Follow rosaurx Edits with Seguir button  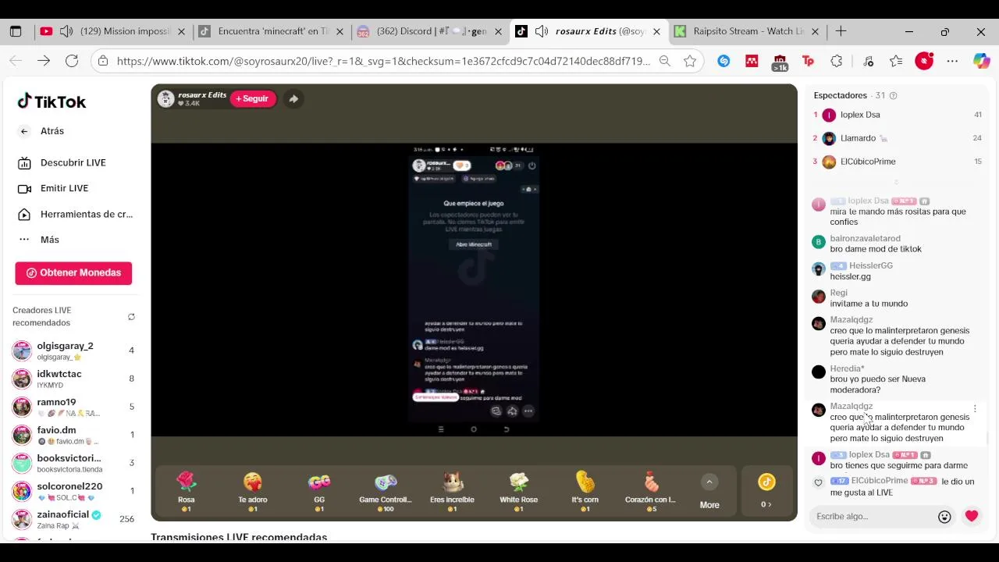pyautogui.click(x=253, y=98)
